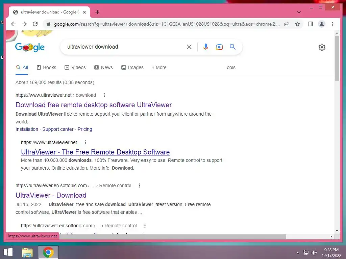
Task: Expand the tab search chevron
Action: [299, 12]
